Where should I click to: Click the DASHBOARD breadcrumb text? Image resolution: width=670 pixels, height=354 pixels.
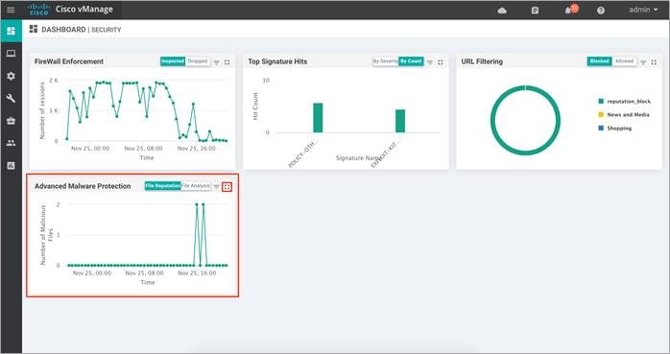point(63,30)
